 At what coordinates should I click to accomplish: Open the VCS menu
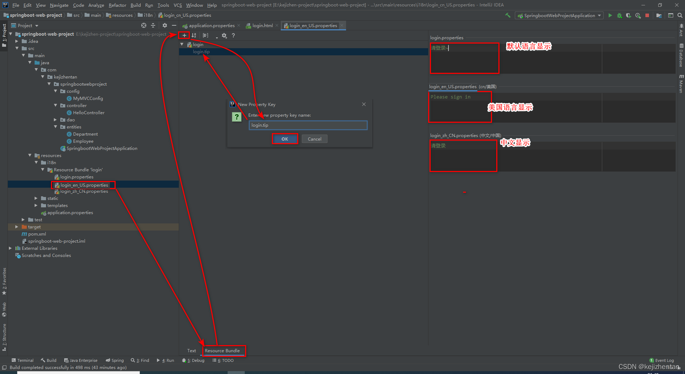[178, 5]
